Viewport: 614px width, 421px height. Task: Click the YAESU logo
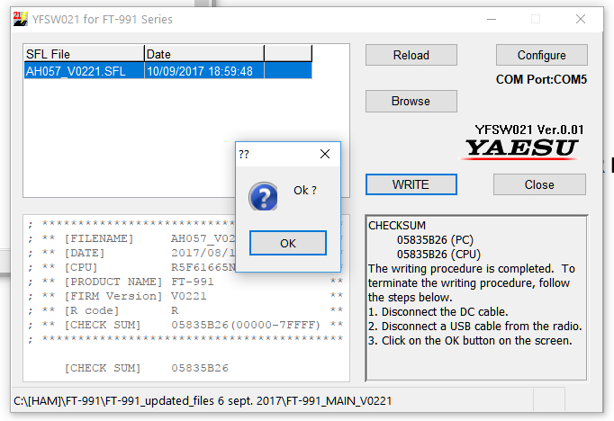521,148
